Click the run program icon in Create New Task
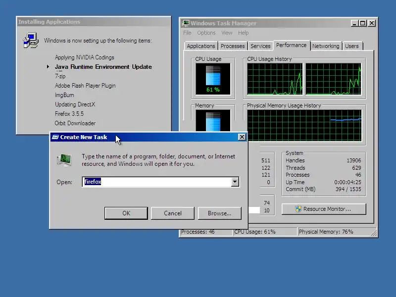Image resolution: width=396 pixels, height=297 pixels. click(x=64, y=160)
